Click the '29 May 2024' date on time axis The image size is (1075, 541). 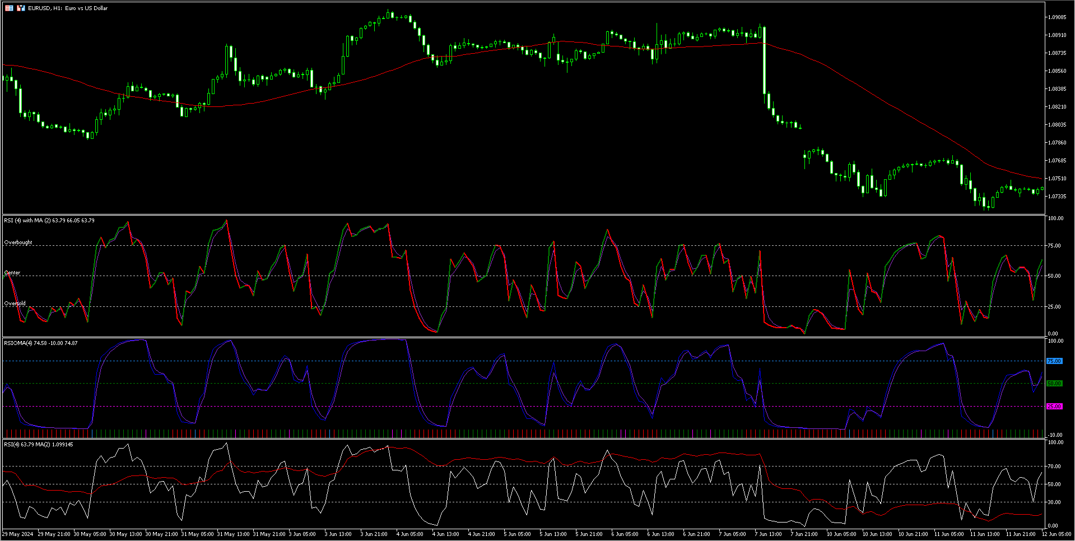click(x=18, y=534)
